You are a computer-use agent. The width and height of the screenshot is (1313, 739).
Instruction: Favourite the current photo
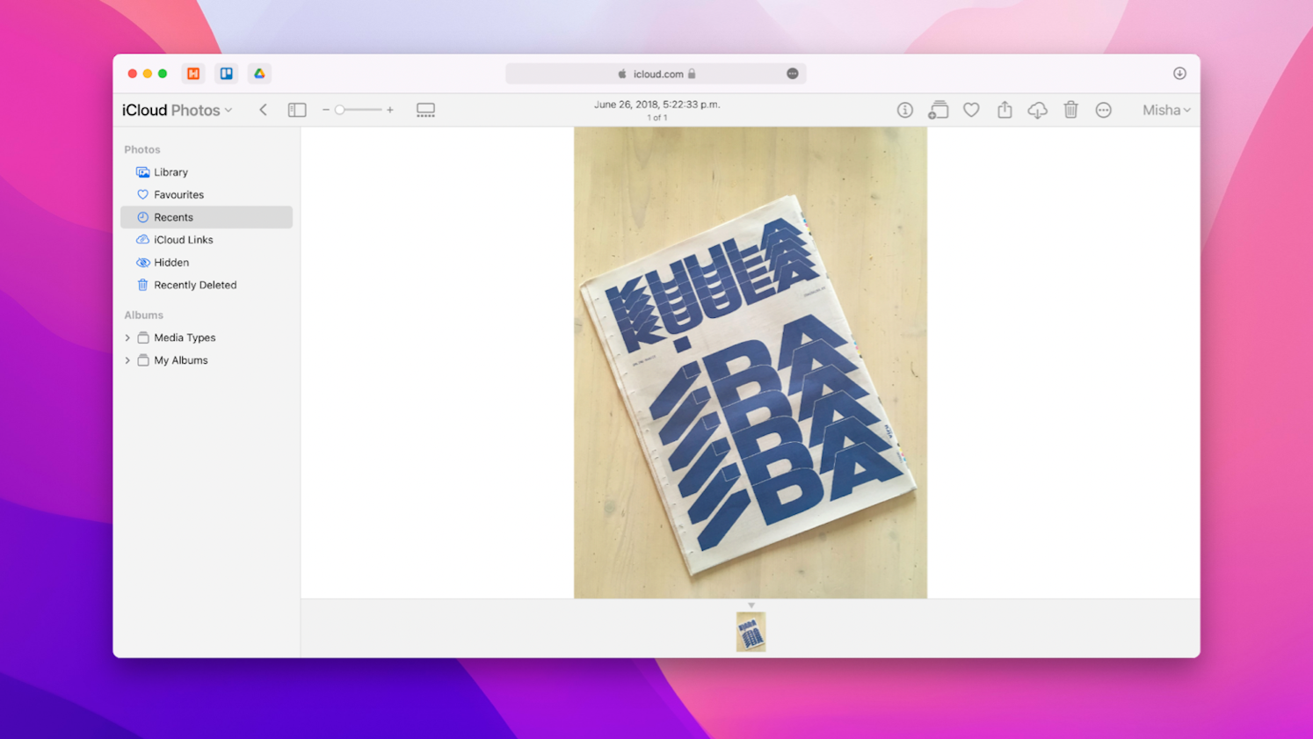click(971, 110)
